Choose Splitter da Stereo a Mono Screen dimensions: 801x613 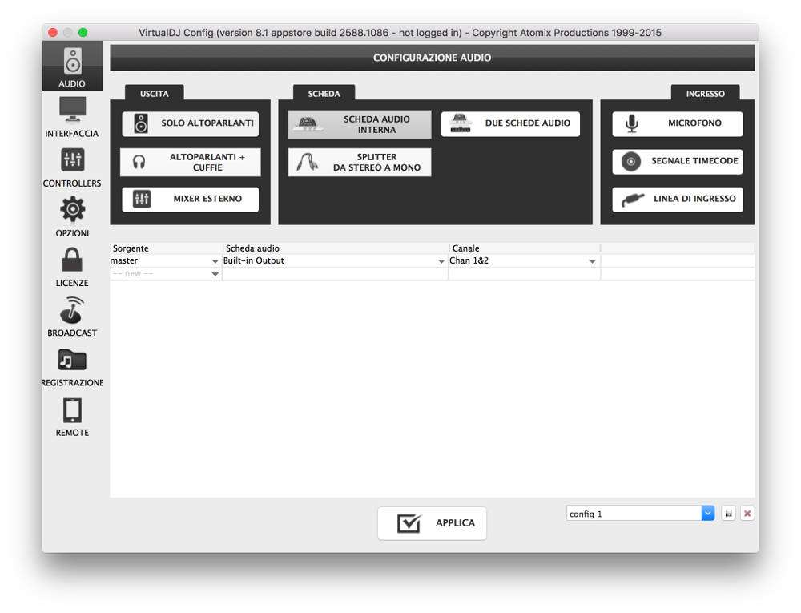point(360,162)
